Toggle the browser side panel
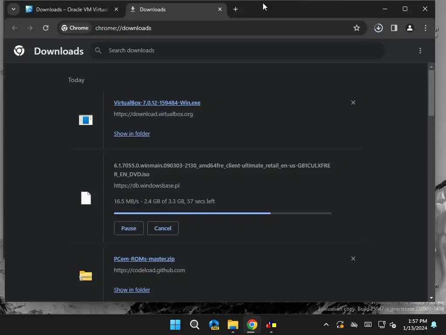This screenshot has width=446, height=335. 394,28
